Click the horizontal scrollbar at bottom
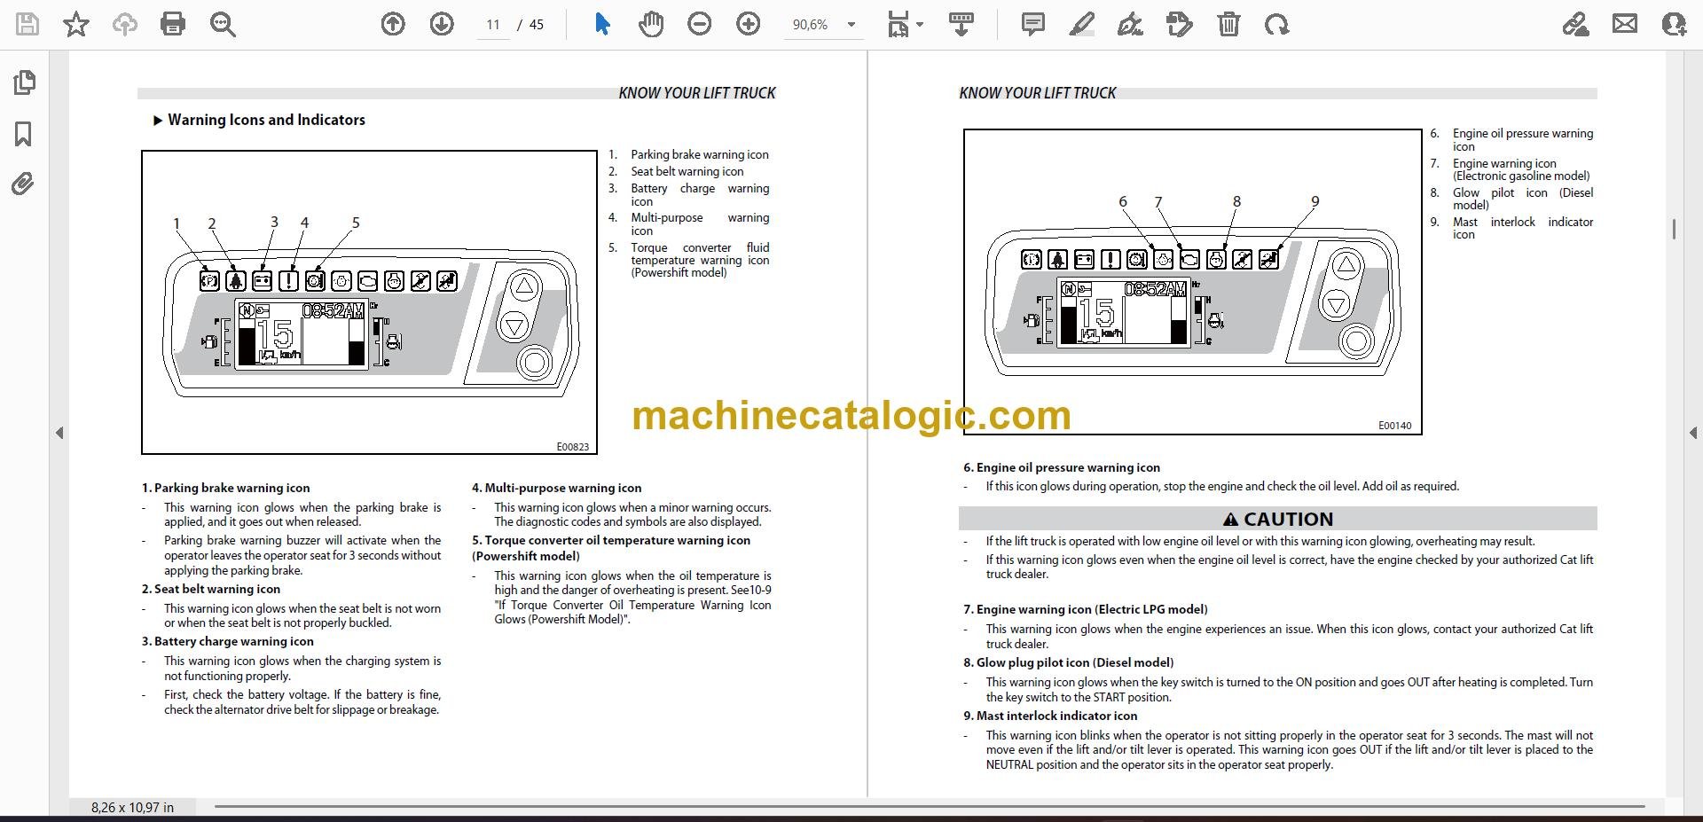The image size is (1703, 822). pyautogui.click(x=930, y=807)
